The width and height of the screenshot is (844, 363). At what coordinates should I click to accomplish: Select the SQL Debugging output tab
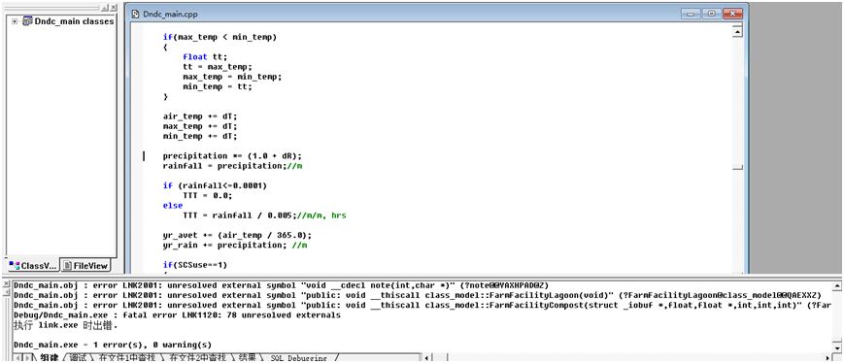[x=298, y=358]
